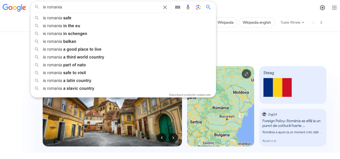Open the Digi24 Foreign Policy article
This screenshot has height=159, width=340.
click(292, 123)
